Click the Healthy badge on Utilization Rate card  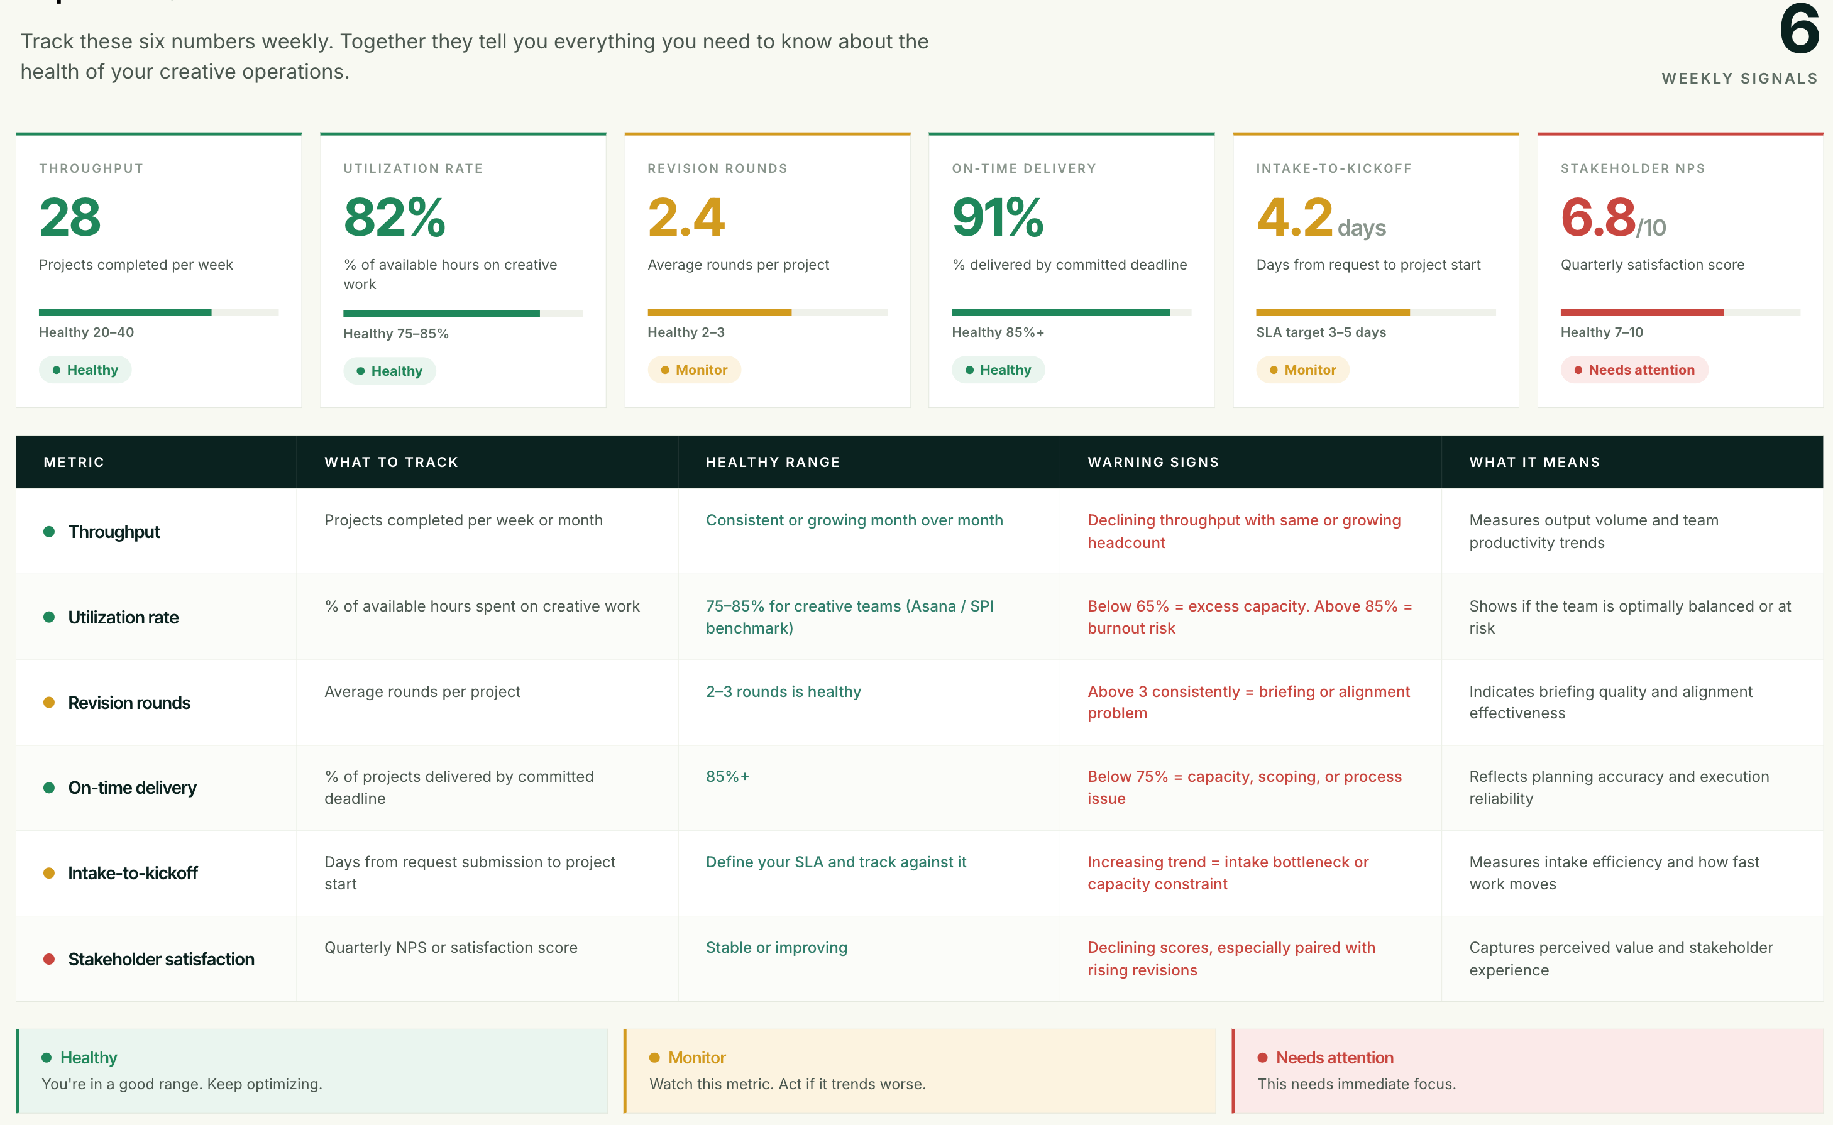[389, 371]
